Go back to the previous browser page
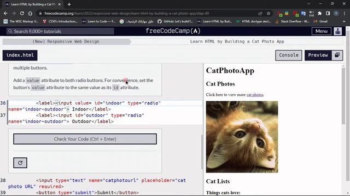 coord(5,13)
